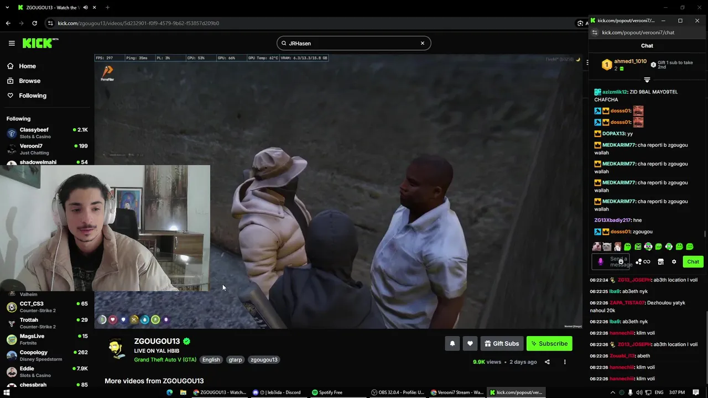Select the gtarp tag
The height and width of the screenshot is (398, 708).
(235, 360)
